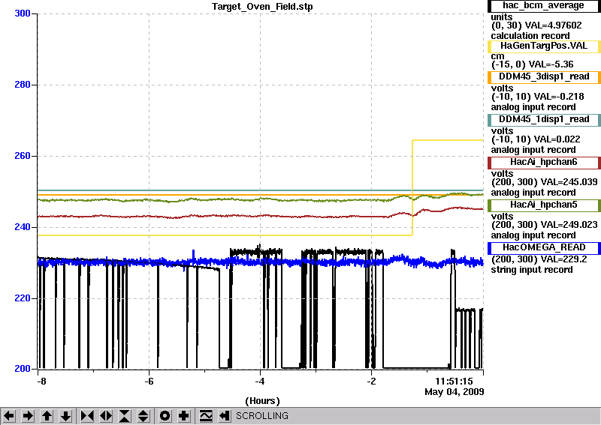The width and height of the screenshot is (601, 425).
Task: Select the HacAi_hpchan5 legend box
Action: (544, 205)
